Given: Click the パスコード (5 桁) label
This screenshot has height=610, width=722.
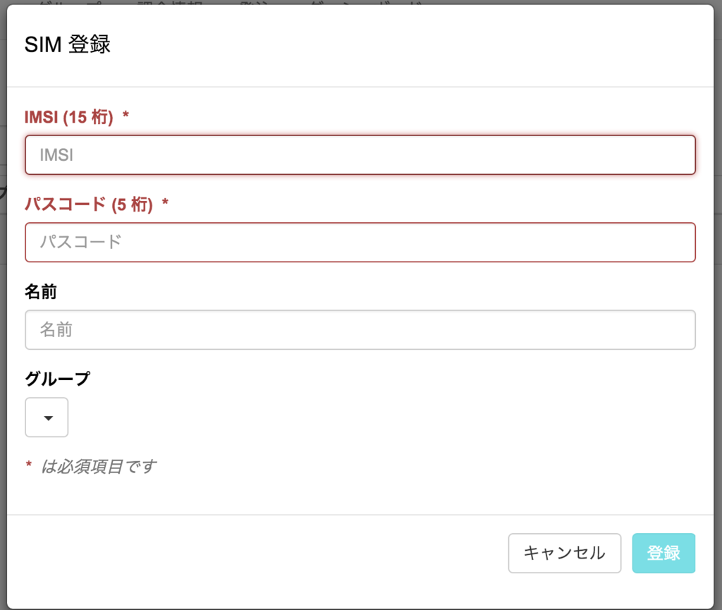Looking at the screenshot, I should coord(88,205).
